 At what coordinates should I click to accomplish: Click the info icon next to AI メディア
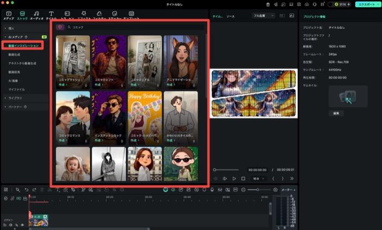tap(26, 37)
